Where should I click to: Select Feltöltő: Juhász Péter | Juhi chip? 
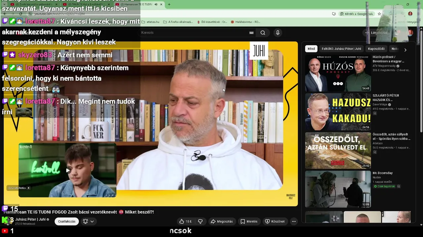click(x=341, y=49)
